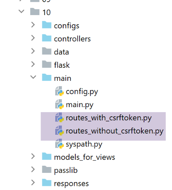Viewport: 172px width, 190px height.
Task: Select the syspath.py file name
Action: (84, 144)
